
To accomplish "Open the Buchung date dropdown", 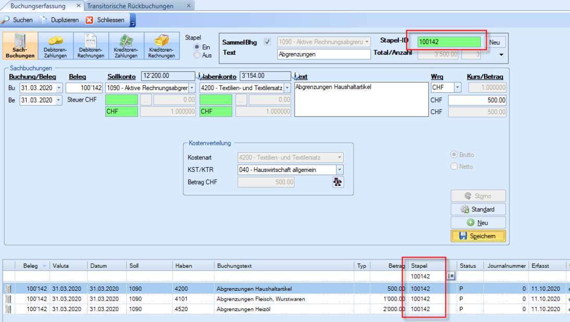I will point(58,88).
